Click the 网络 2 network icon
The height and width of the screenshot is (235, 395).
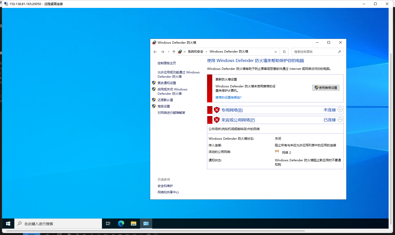pyautogui.click(x=277, y=152)
